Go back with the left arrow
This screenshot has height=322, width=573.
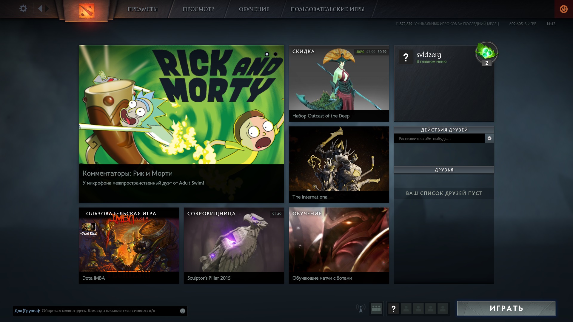tap(40, 8)
